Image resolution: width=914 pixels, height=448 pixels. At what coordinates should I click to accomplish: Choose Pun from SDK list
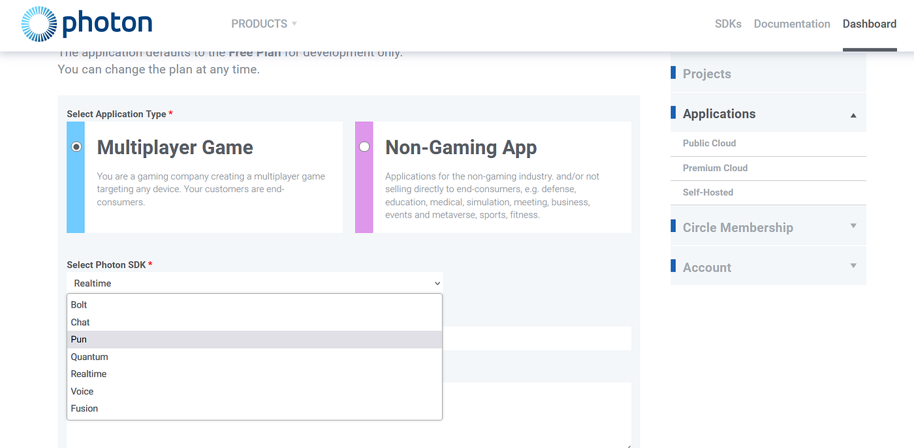255,340
